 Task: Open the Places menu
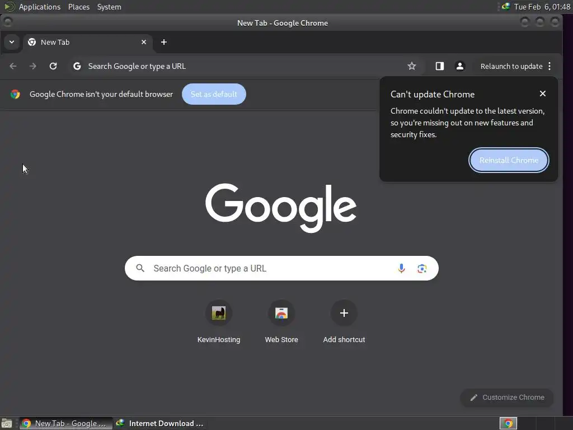click(78, 7)
